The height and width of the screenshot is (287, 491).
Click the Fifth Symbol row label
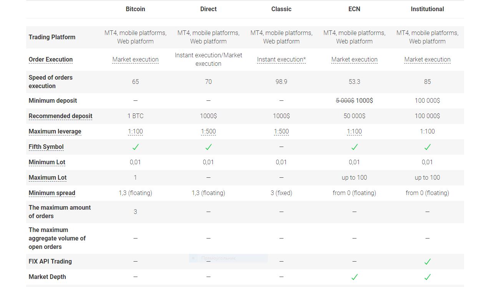coord(46,147)
